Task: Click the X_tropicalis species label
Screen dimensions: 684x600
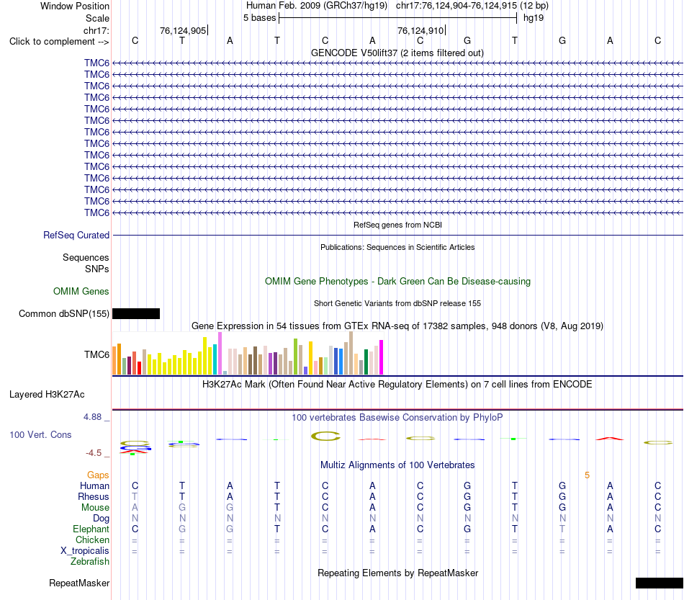Action: pos(85,551)
